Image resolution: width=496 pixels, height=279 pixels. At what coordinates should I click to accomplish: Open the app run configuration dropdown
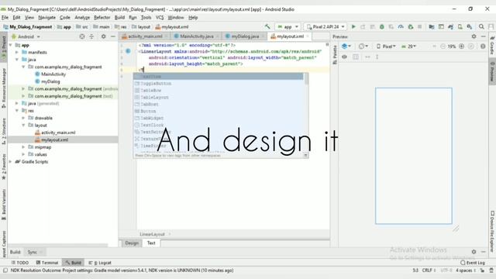[288, 27]
